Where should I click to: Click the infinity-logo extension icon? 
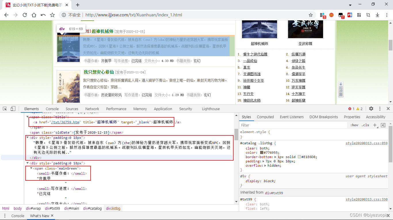coord(331,15)
